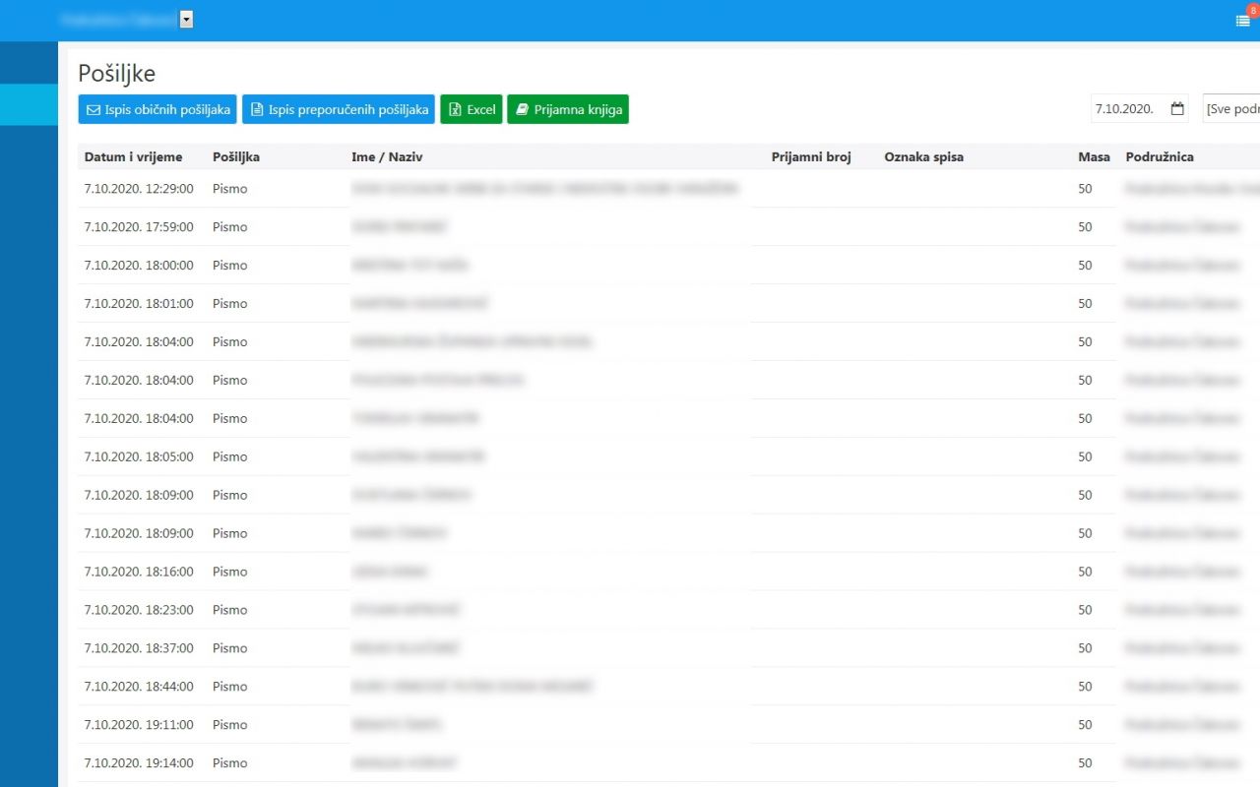Click the 'Oznaka spisa' column header
Viewport: 1260px width, 787px height.
point(923,157)
